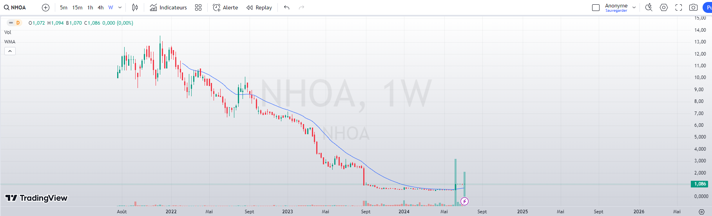
Task: Select the Vol indicator legend
Action: (x=8, y=32)
